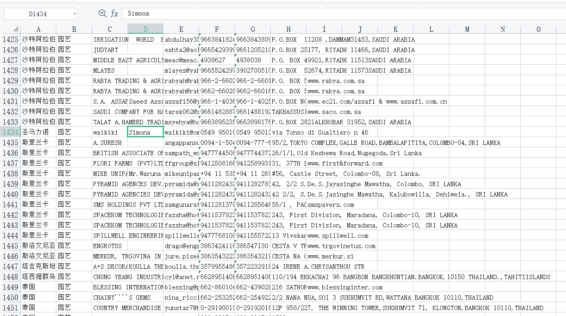
Task: Click the name box showing D1434
Action: click(38, 14)
